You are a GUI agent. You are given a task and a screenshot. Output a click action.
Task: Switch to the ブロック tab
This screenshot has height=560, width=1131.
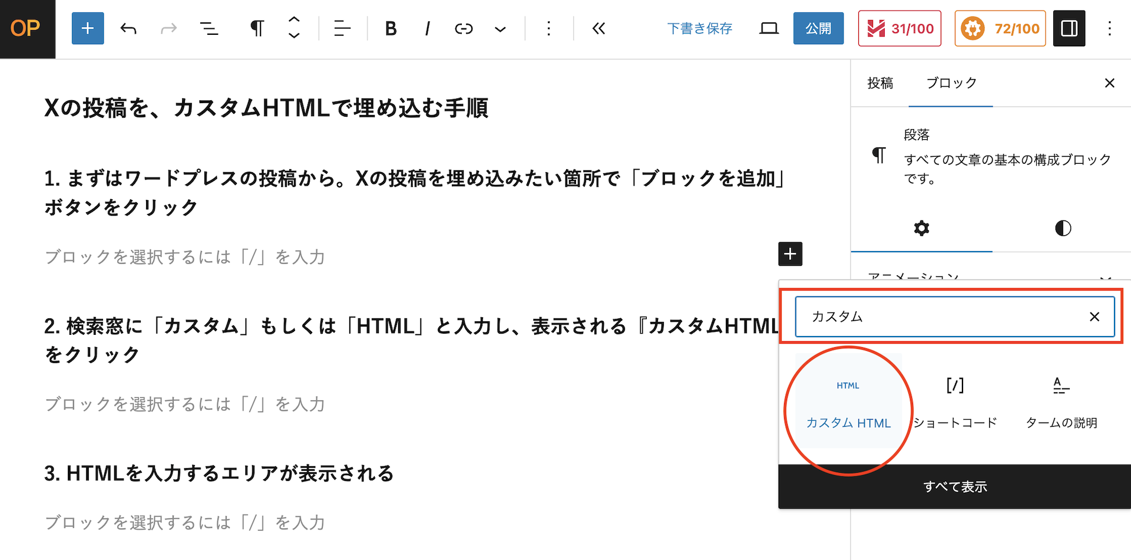click(951, 83)
